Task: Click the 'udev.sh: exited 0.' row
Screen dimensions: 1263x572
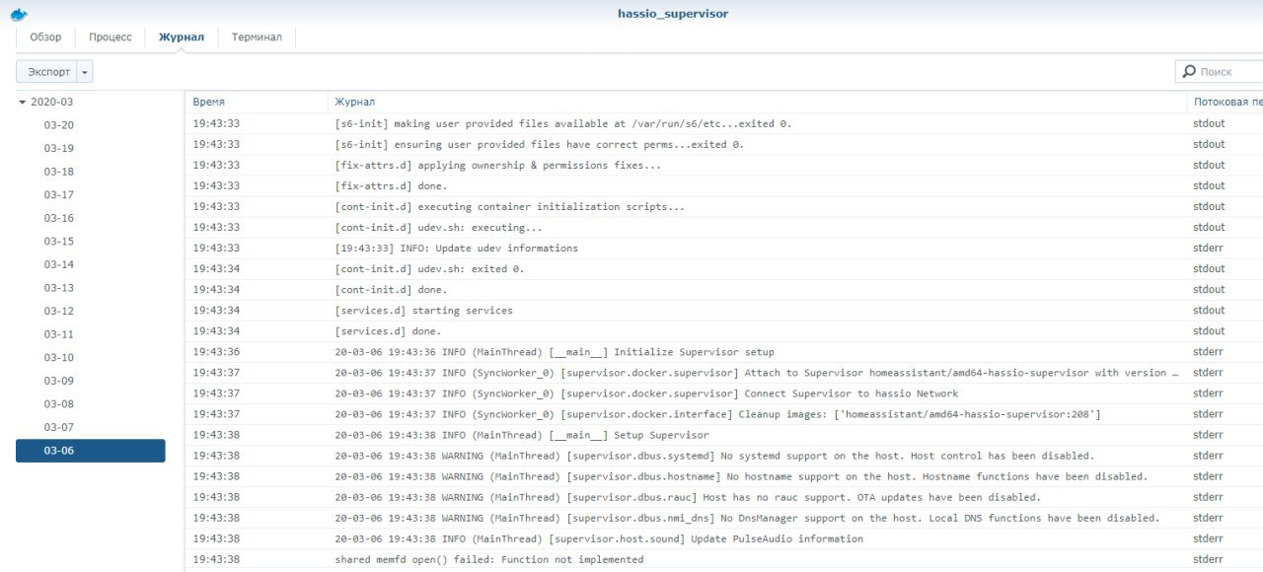Action: 724,268
